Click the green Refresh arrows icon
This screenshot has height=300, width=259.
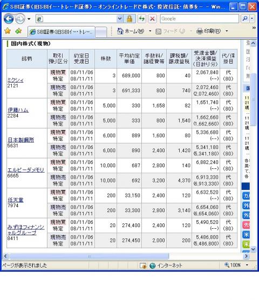point(142,19)
